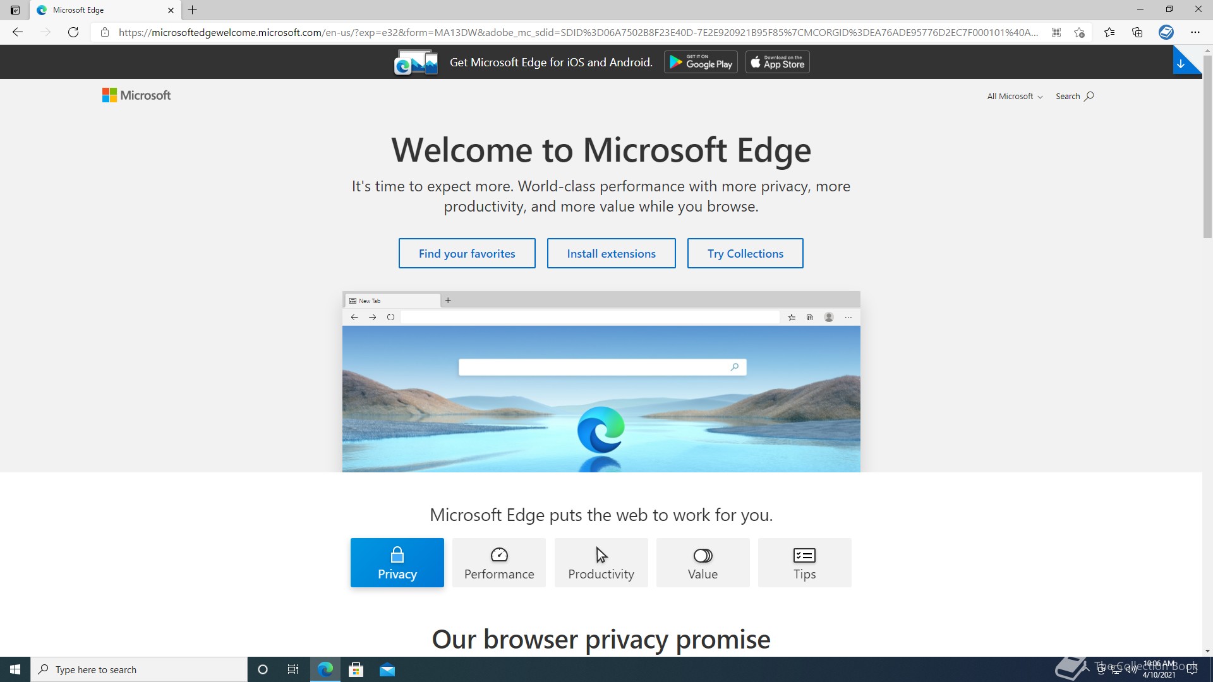
Task: Open the Favorites list icon
Action: point(1109,32)
